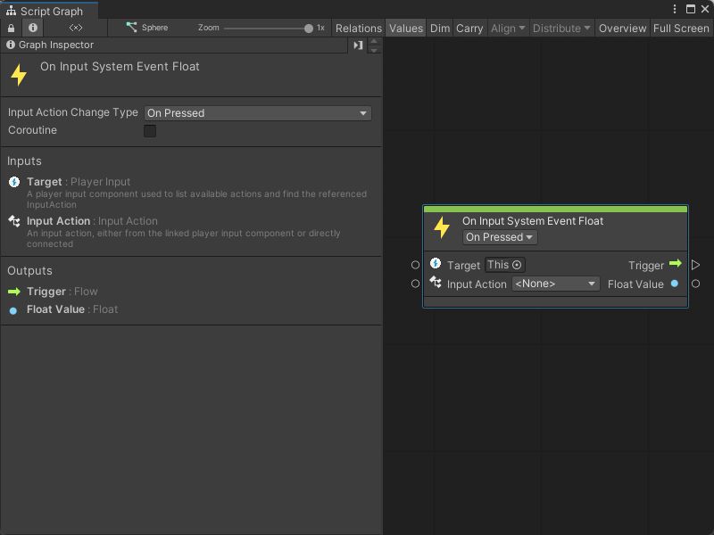This screenshot has height=535, width=714.
Task: Toggle the Values display mode
Action: 405,28
